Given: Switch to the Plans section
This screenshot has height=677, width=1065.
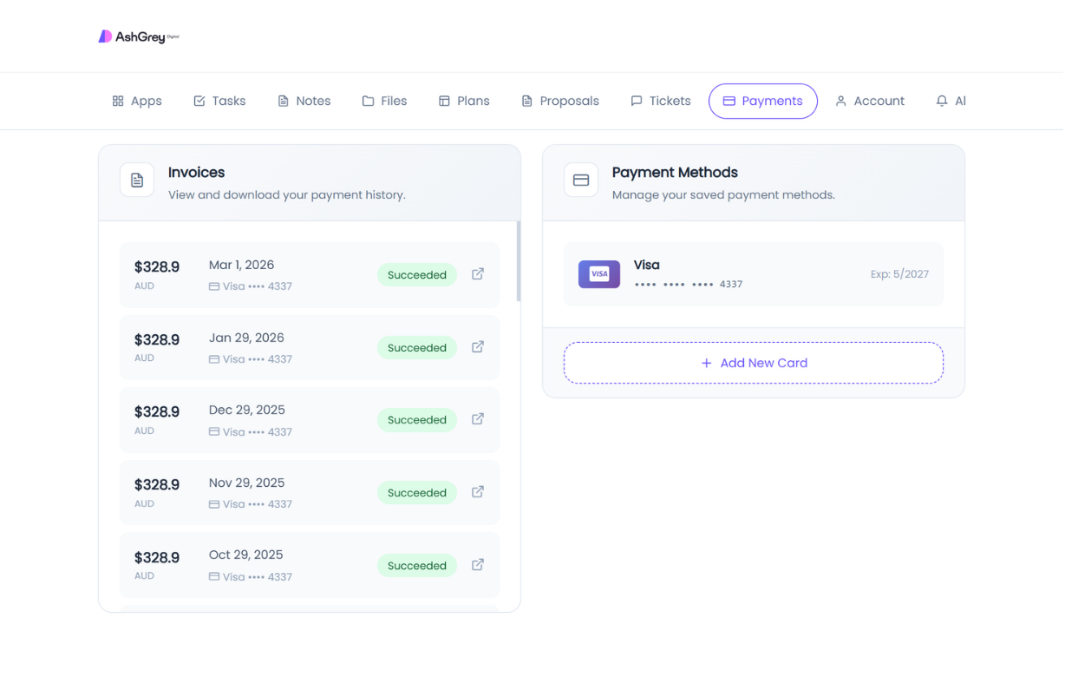Looking at the screenshot, I should coord(463,101).
